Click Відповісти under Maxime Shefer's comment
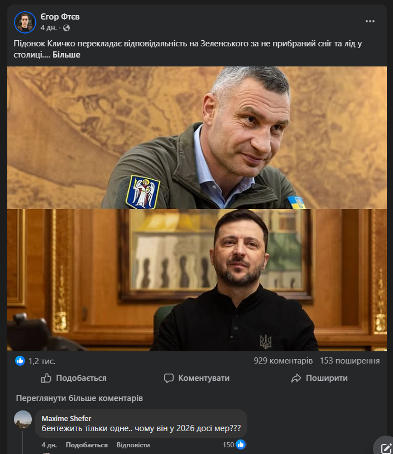This screenshot has height=454, width=393. [133, 445]
